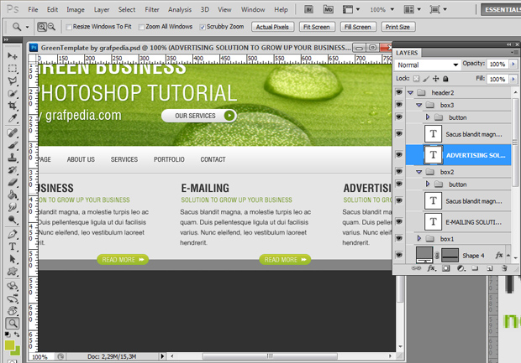Expand the button group inside box2
Image resolution: width=521 pixels, height=363 pixels.
click(x=428, y=184)
